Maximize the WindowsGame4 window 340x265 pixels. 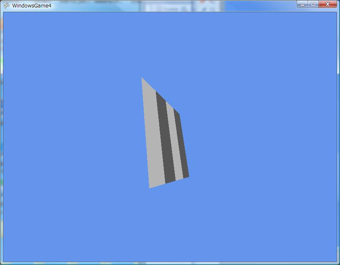pos(313,4)
